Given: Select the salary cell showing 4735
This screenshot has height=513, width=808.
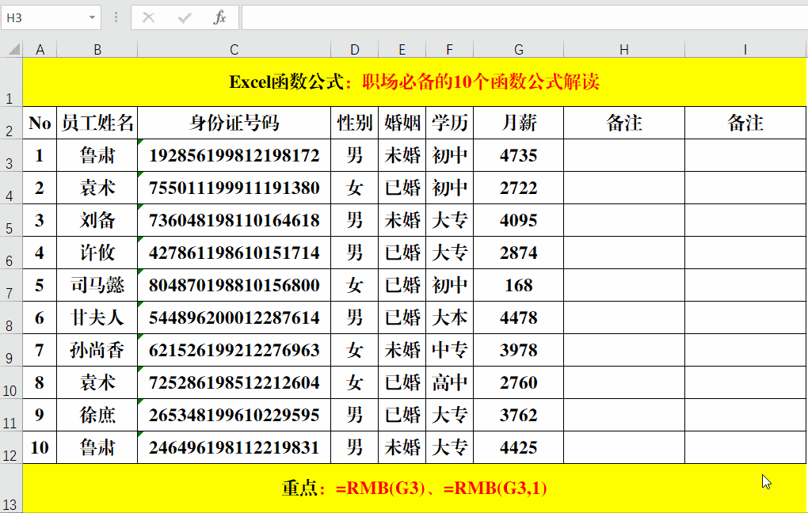Looking at the screenshot, I should click(x=518, y=155).
